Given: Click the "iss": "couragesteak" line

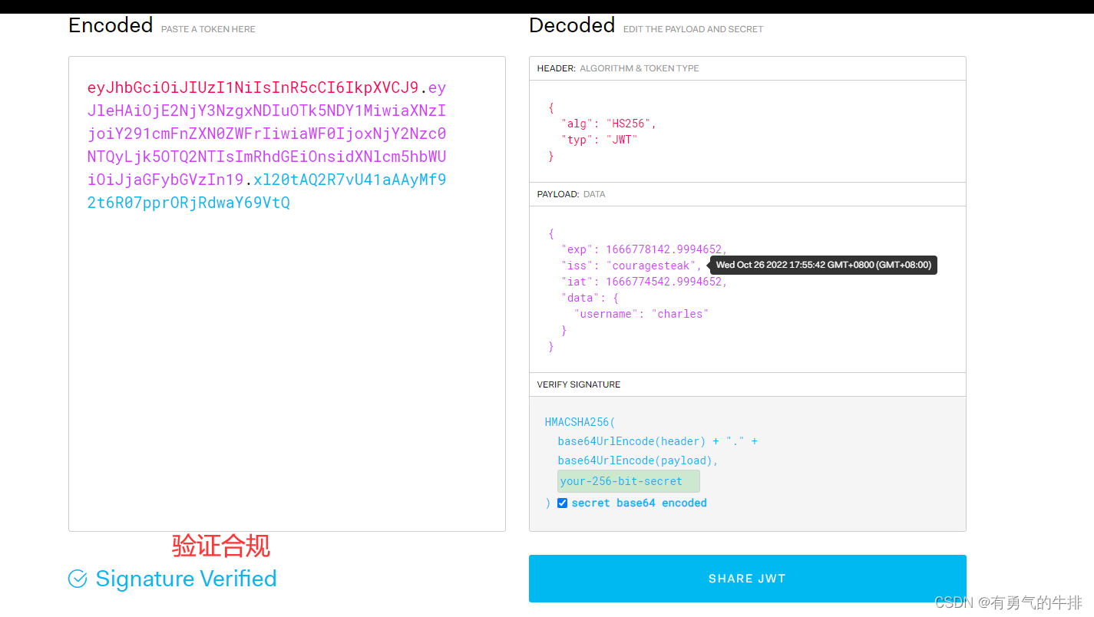Looking at the screenshot, I should pyautogui.click(x=631, y=266).
